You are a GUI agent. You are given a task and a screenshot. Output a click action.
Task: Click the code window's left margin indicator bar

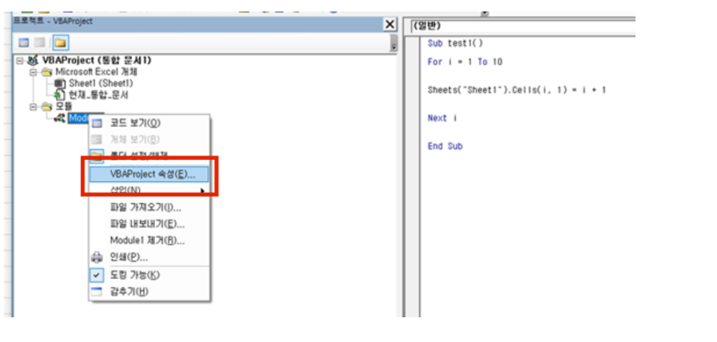413,176
